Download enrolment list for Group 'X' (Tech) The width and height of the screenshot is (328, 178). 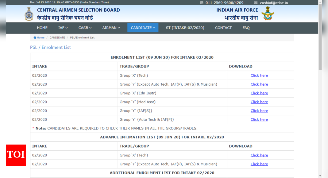(259, 75)
